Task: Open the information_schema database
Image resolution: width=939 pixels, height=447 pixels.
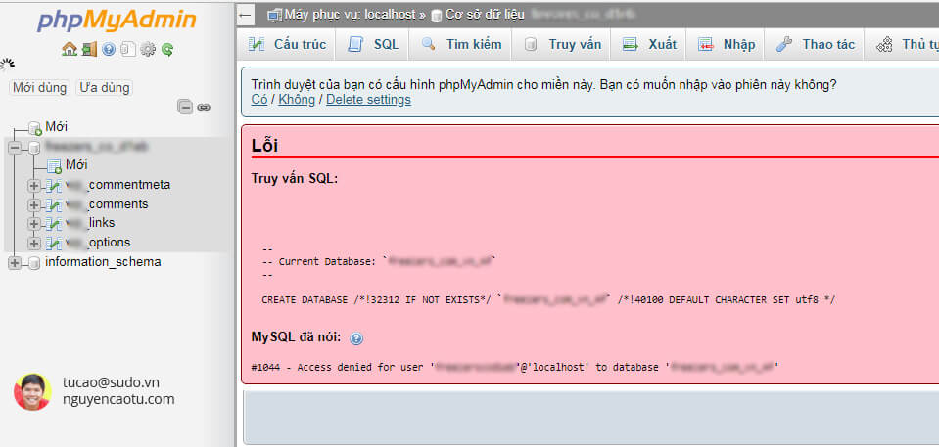Action: [x=103, y=262]
